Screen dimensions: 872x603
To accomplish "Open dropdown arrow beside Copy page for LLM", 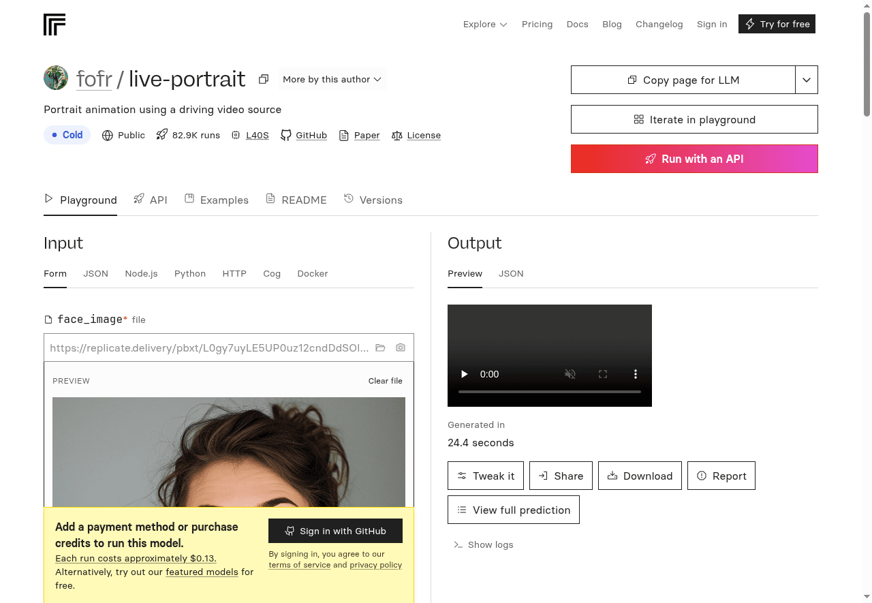I will [x=806, y=80].
